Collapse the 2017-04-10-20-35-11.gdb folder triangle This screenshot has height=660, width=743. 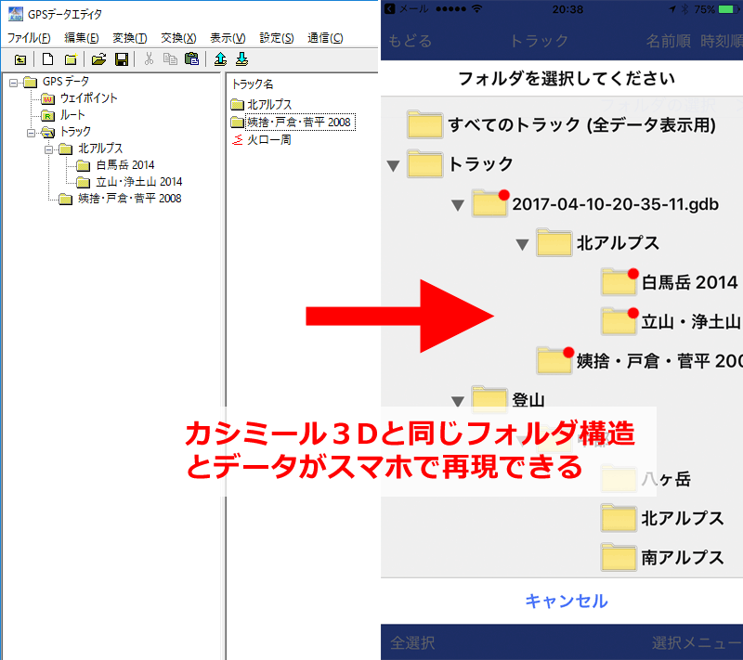(457, 204)
